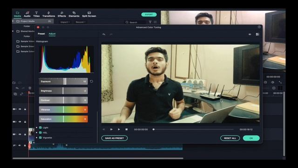Toggle timeline link icon
Viewport: 298px width, 168px height.
(21, 94)
